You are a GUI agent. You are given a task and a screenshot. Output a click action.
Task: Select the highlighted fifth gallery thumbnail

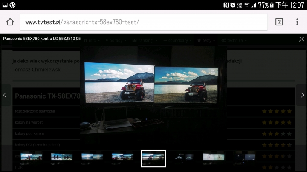coord(153,158)
